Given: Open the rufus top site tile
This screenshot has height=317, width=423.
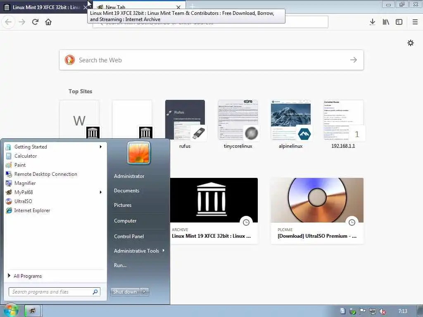Looking at the screenshot, I should click(185, 119).
